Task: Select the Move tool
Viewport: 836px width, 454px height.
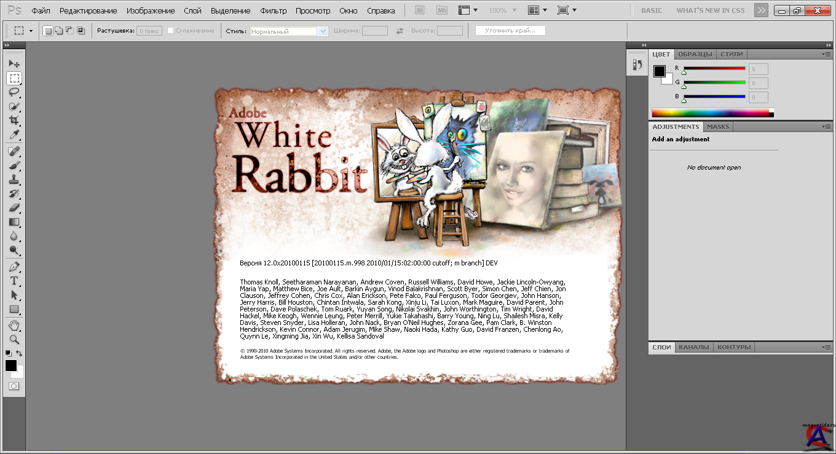Action: pos(14,64)
